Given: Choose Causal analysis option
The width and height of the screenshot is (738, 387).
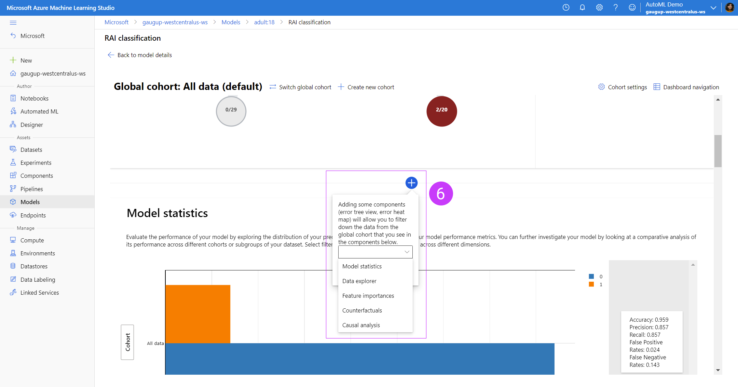Looking at the screenshot, I should click(361, 325).
